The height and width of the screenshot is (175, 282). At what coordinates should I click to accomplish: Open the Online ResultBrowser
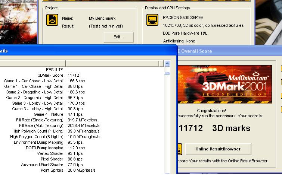coord(218,149)
